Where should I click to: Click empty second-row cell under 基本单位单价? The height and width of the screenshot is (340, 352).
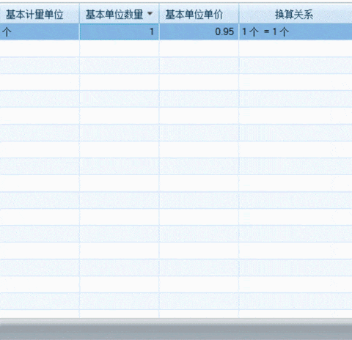(199, 48)
